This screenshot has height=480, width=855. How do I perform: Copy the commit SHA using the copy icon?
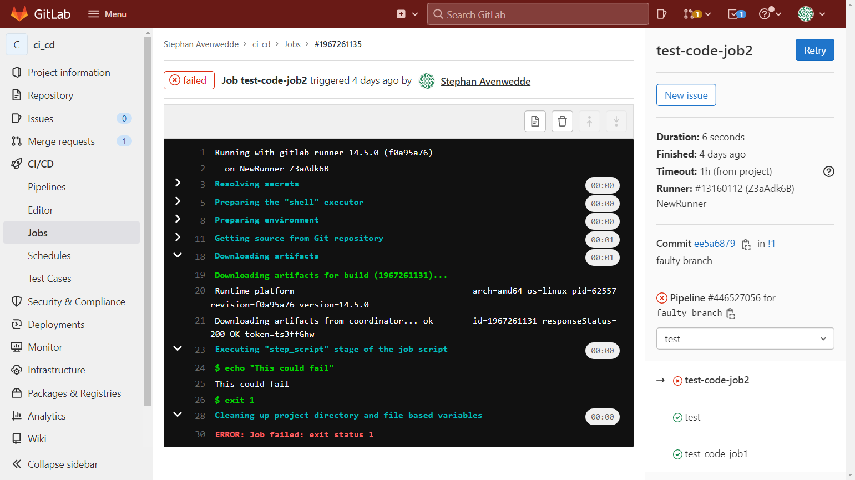(746, 245)
